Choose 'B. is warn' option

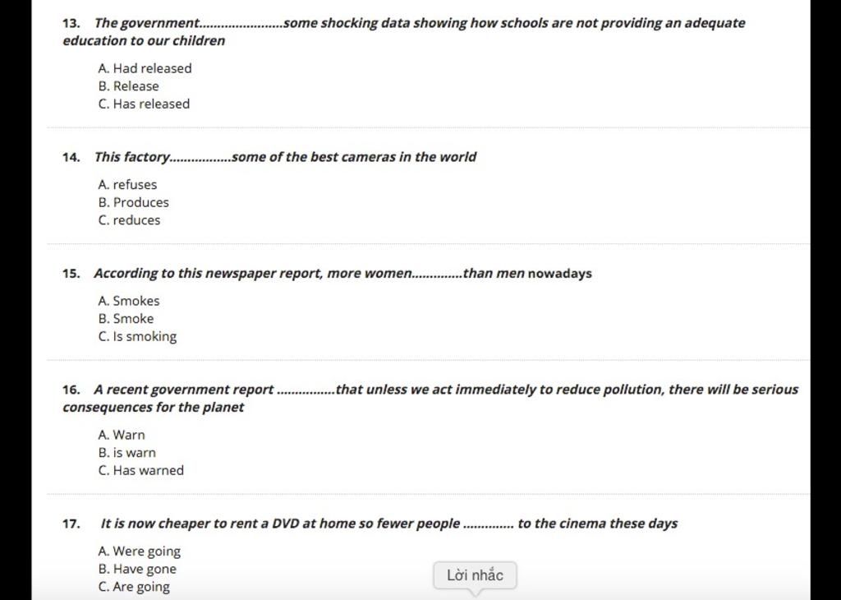(127, 452)
